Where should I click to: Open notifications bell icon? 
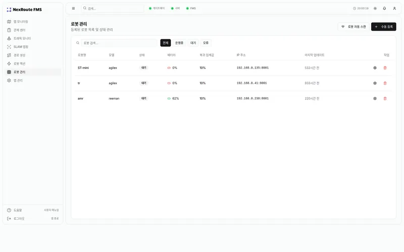384,8
